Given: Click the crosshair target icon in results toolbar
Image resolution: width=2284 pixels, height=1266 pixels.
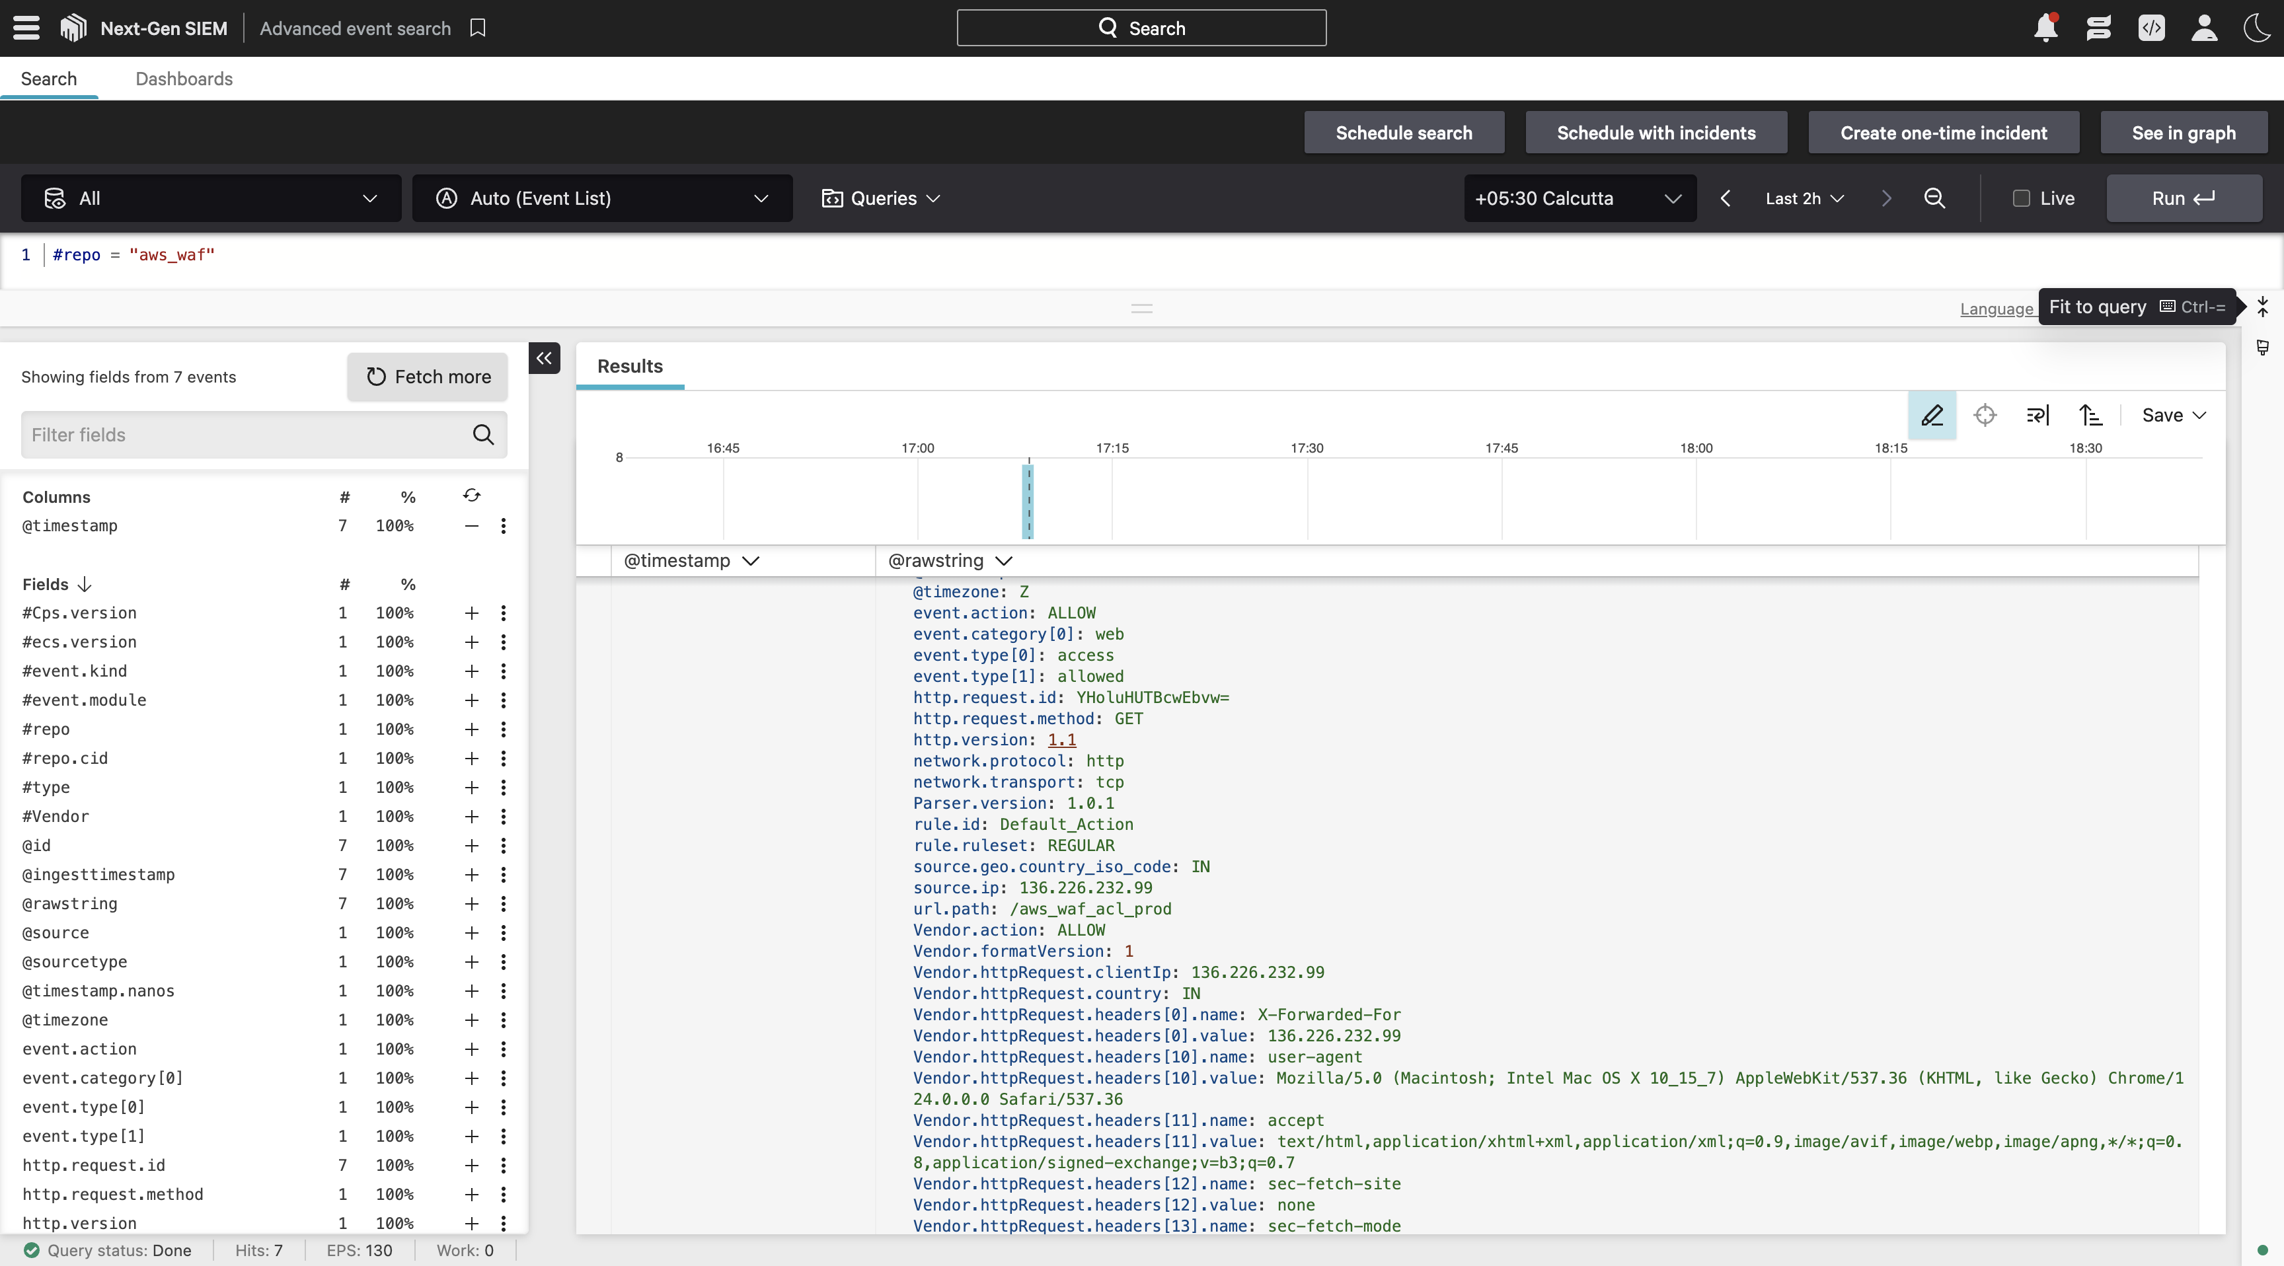Looking at the screenshot, I should (x=1985, y=415).
